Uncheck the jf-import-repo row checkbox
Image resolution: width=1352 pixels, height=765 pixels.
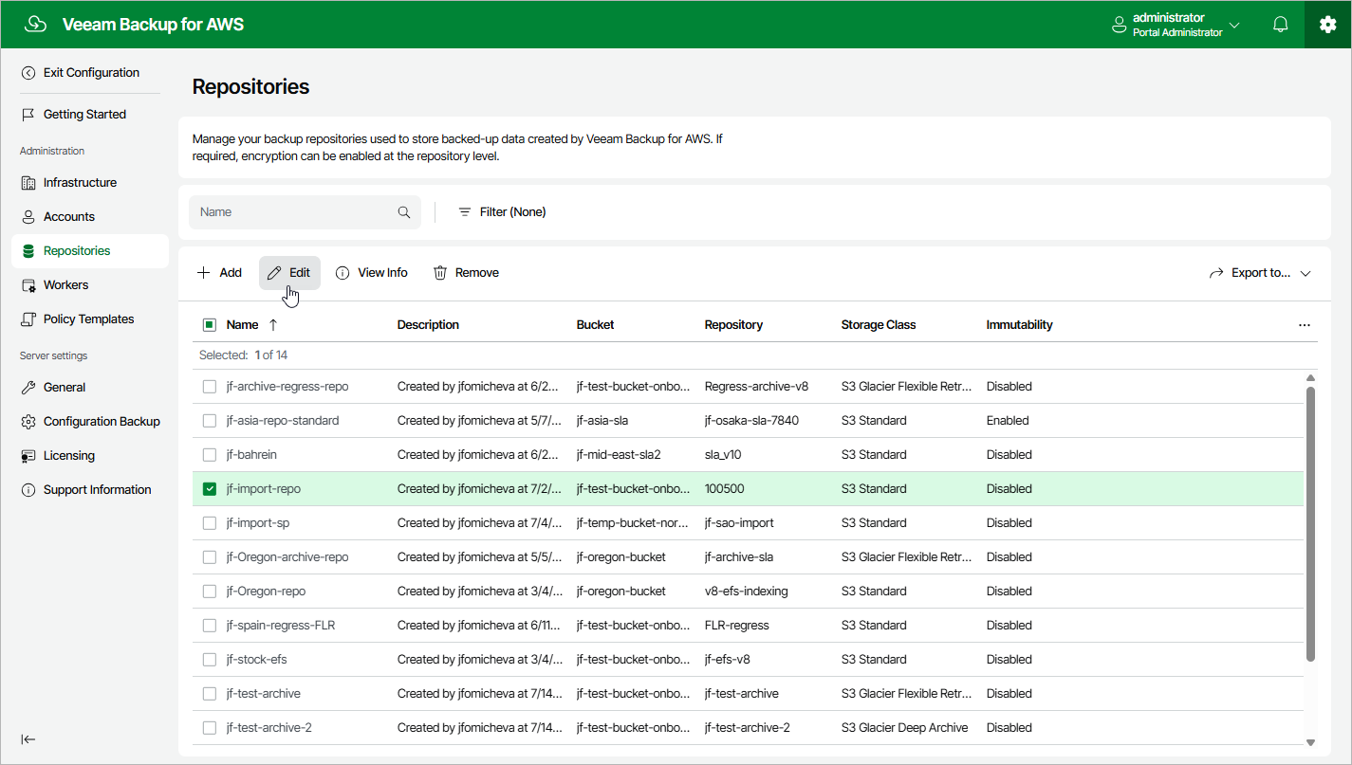210,489
